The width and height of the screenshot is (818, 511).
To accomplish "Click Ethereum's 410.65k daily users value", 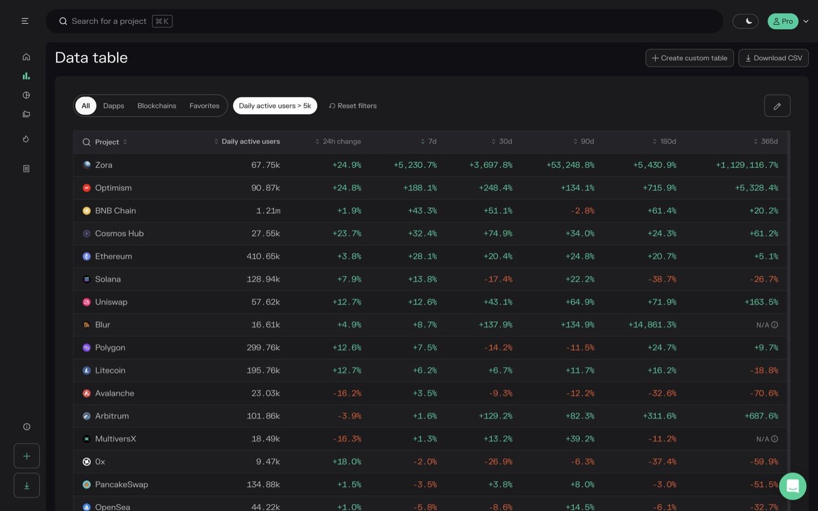I will [264, 256].
